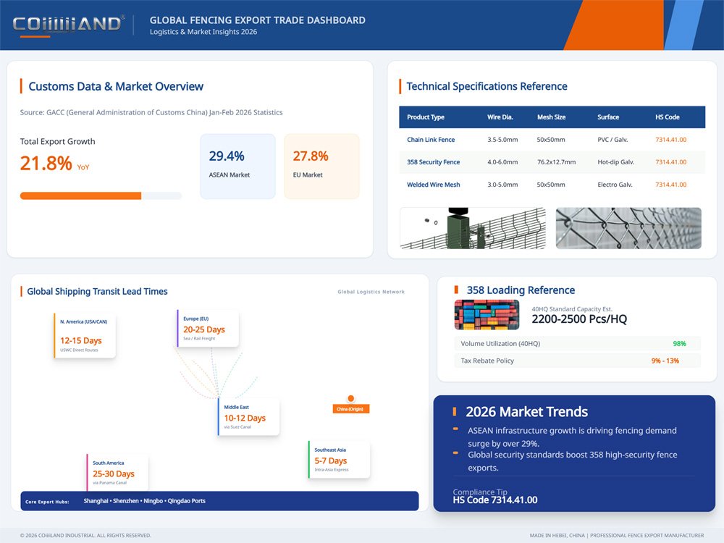Click the Global Logistics Network label

coord(371,291)
